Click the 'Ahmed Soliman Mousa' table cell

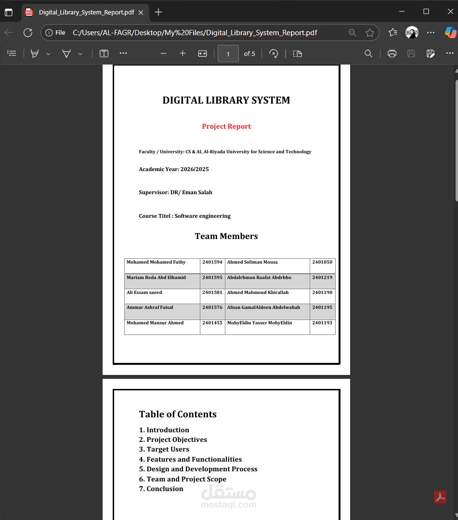click(267, 266)
